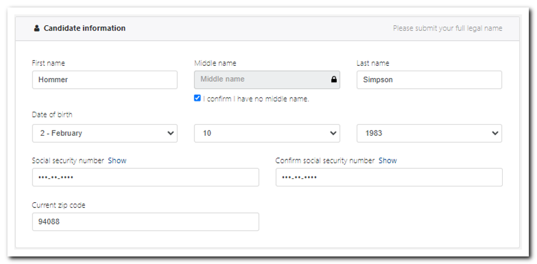Click the Current zip code label

(x=58, y=205)
